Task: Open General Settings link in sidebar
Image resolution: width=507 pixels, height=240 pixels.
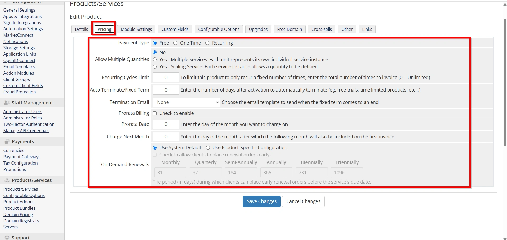Action: [x=19, y=10]
